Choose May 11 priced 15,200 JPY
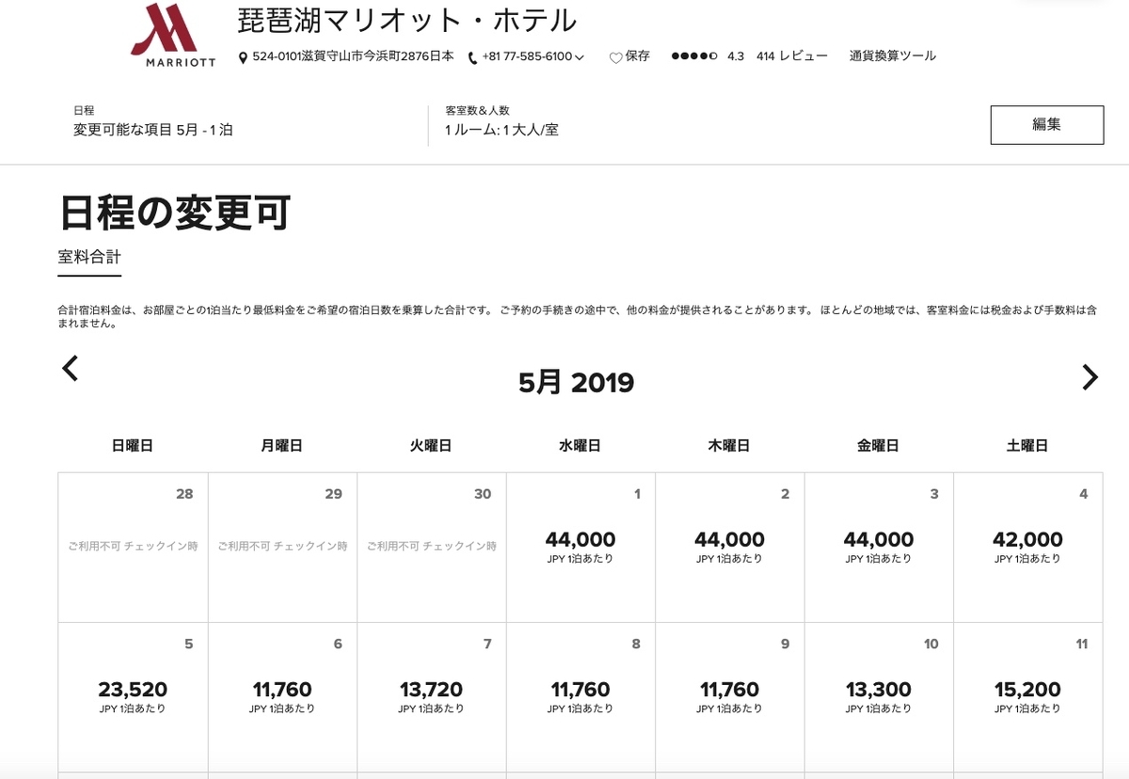 [x=1027, y=696]
